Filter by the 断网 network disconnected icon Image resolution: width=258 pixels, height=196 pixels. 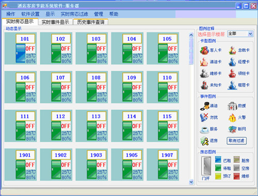(232, 129)
